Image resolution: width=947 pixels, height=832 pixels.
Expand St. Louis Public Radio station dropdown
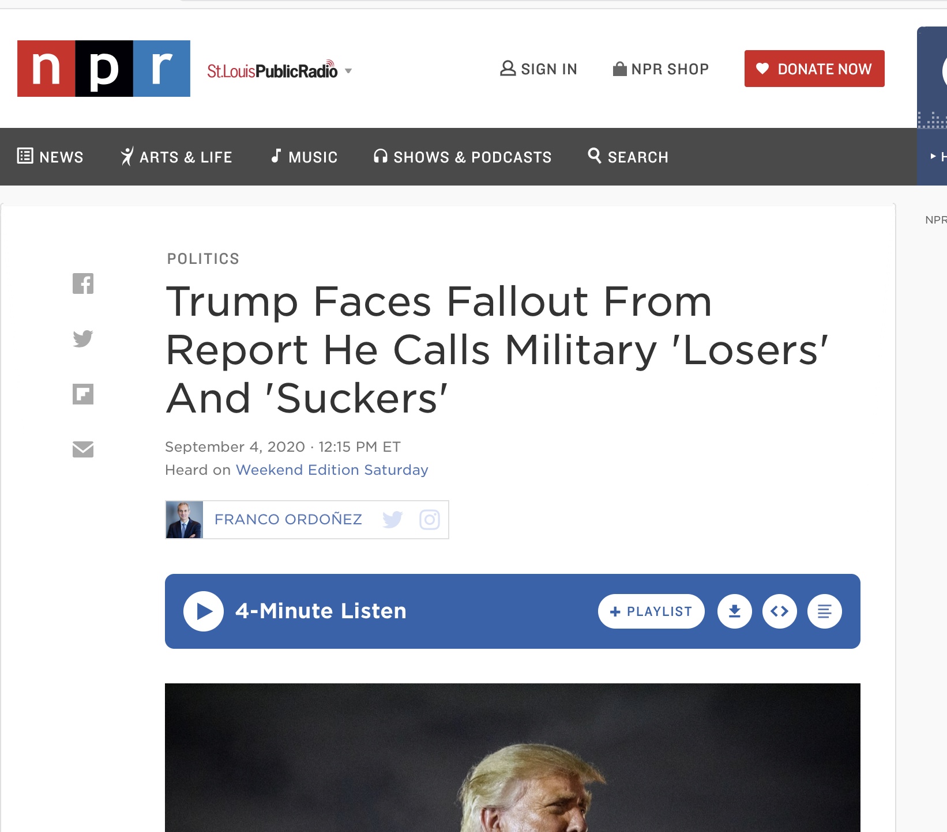click(x=348, y=71)
